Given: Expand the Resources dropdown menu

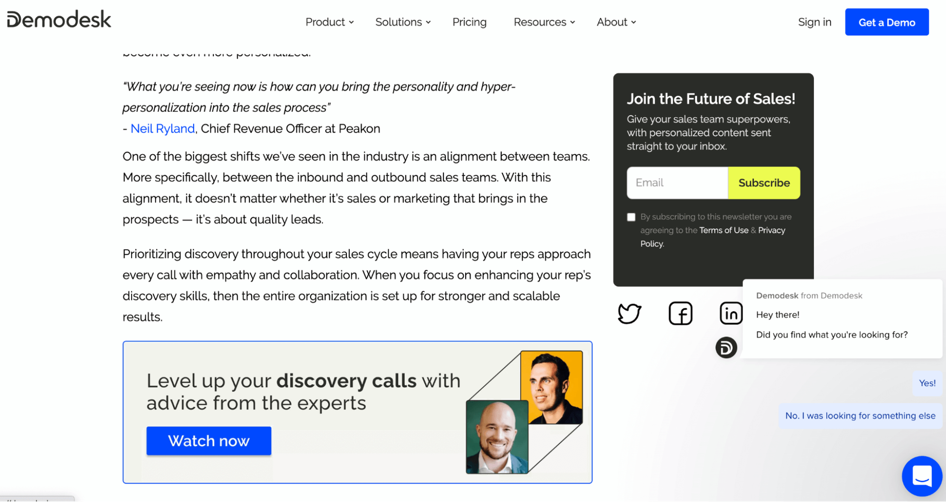Looking at the screenshot, I should click(544, 22).
